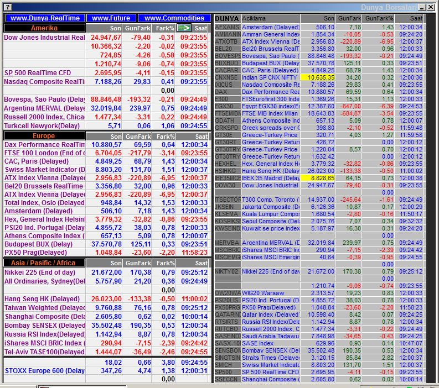The image size is (439, 388).
Task: Click the green arrow icon in Amerika header
Action: tap(184, 28)
